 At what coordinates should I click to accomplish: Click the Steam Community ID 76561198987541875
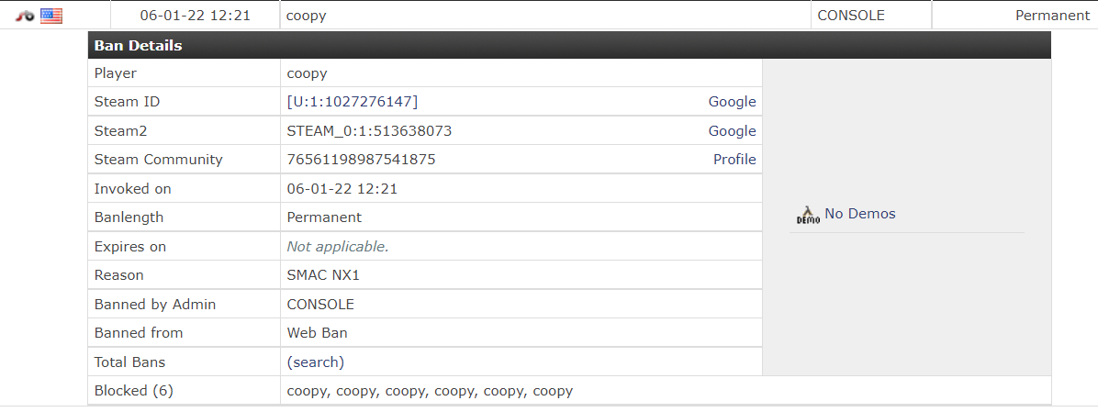click(361, 160)
